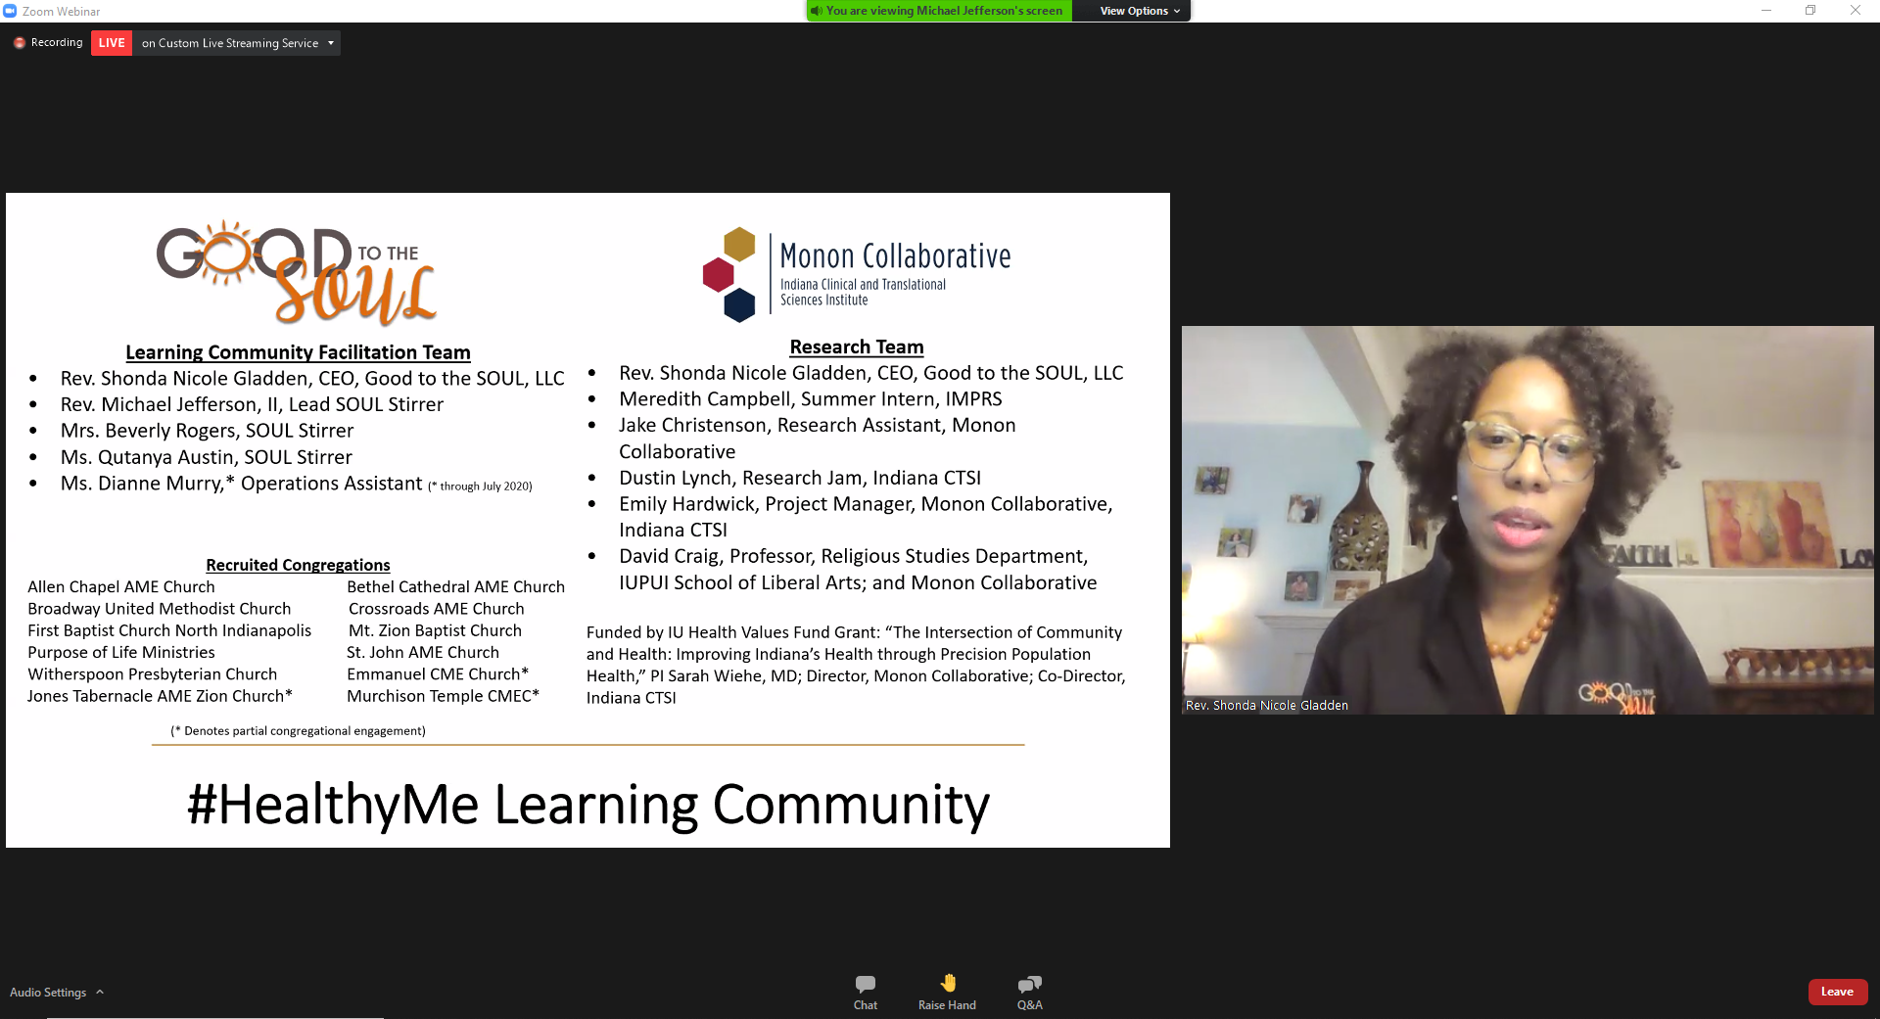Screen dimensions: 1880x1019
Task: Click the Monon Collaborative logo on the slide
Action: pyautogui.click(x=857, y=275)
